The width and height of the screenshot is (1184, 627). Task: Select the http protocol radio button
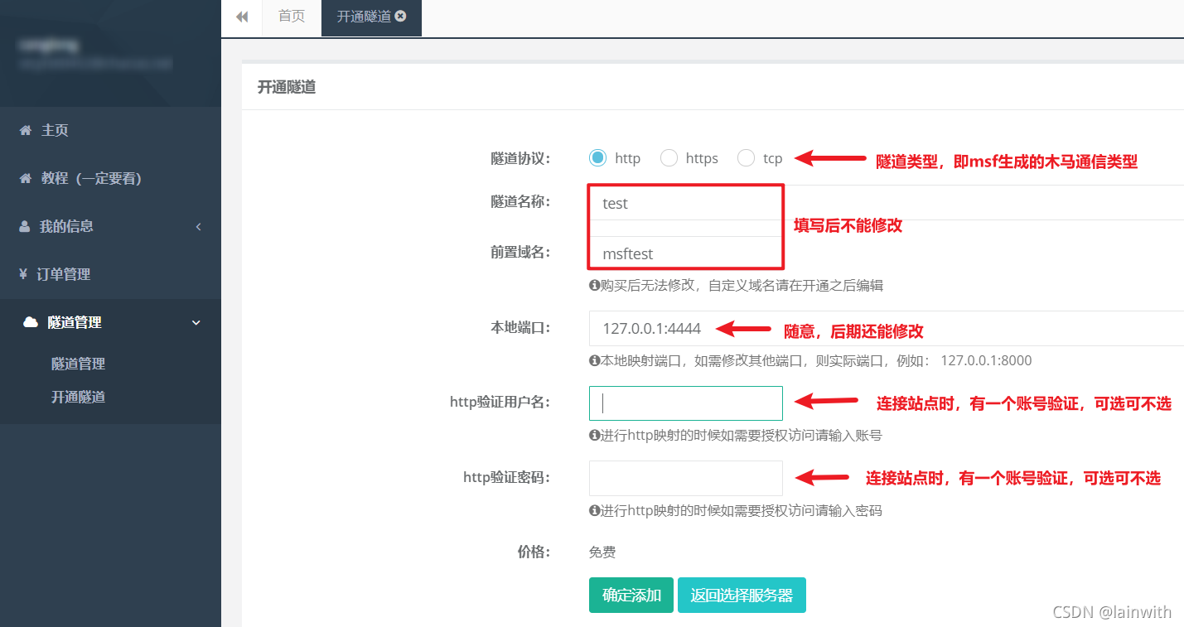pyautogui.click(x=597, y=157)
